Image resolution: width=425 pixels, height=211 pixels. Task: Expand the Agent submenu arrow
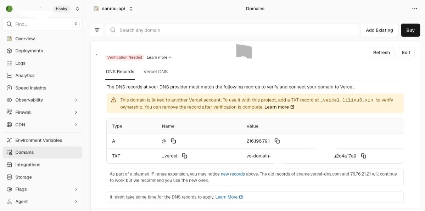coord(76,201)
